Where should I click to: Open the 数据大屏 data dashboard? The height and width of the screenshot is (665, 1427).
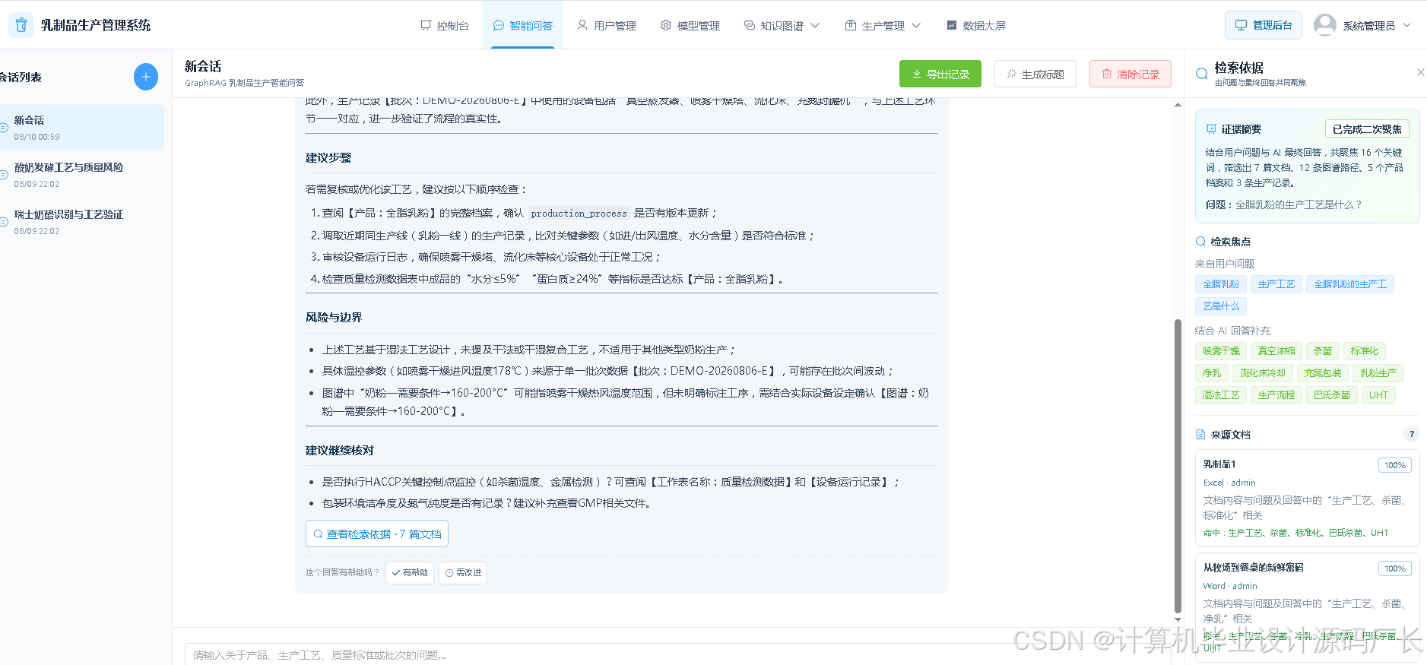coord(975,26)
